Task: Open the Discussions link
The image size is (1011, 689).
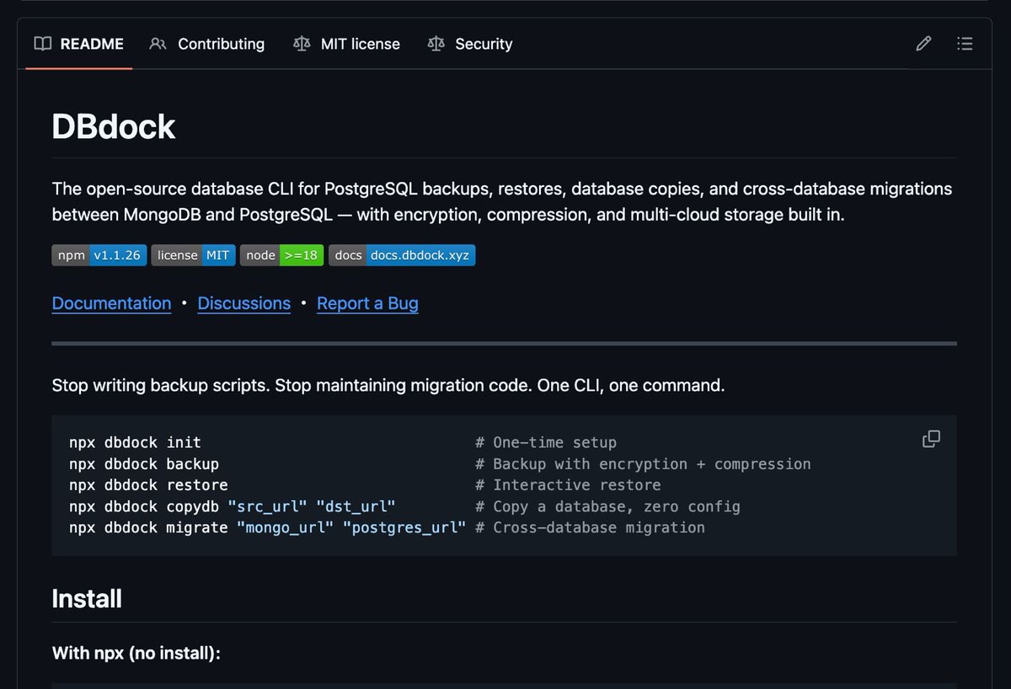Action: tap(243, 303)
